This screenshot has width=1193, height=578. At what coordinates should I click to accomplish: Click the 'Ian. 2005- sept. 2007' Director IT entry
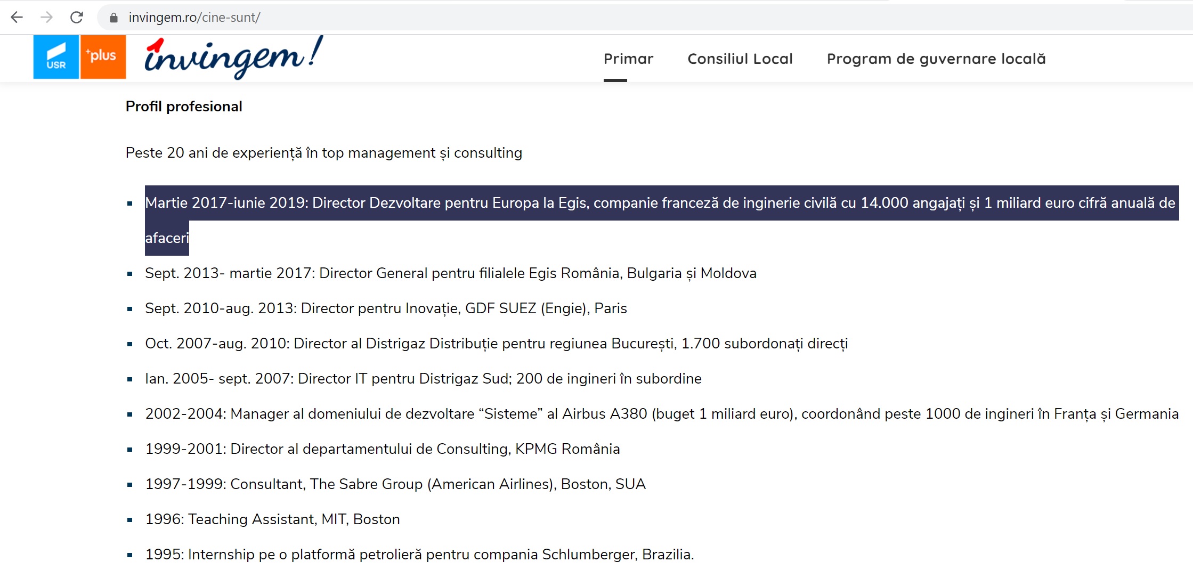(x=423, y=379)
